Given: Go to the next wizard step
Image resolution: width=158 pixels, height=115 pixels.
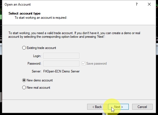Looking at the screenshot, I should 119,107.
